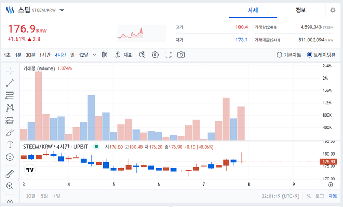
Task: Click the volume value 1.074M
Action: click(x=64, y=68)
